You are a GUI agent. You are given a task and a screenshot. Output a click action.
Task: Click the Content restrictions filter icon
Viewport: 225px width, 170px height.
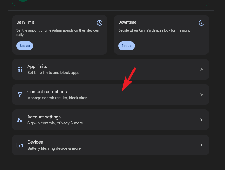(x=20, y=95)
